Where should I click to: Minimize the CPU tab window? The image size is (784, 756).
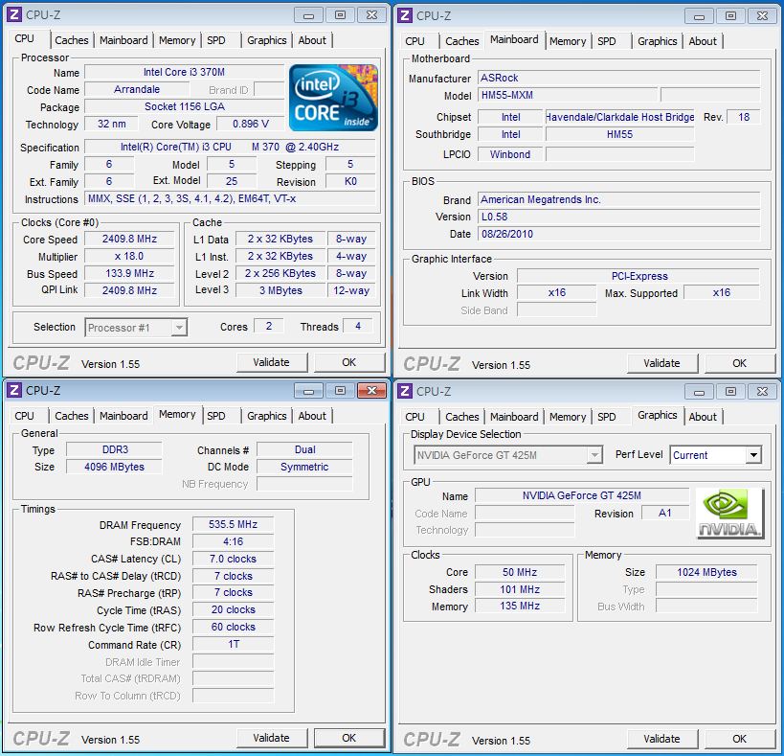tap(308, 15)
